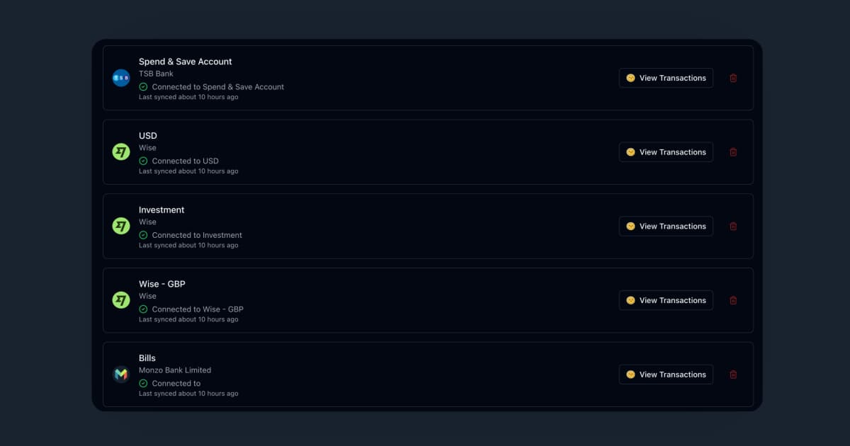Click the Wise logo beside Wise - GBP

pyautogui.click(x=120, y=299)
